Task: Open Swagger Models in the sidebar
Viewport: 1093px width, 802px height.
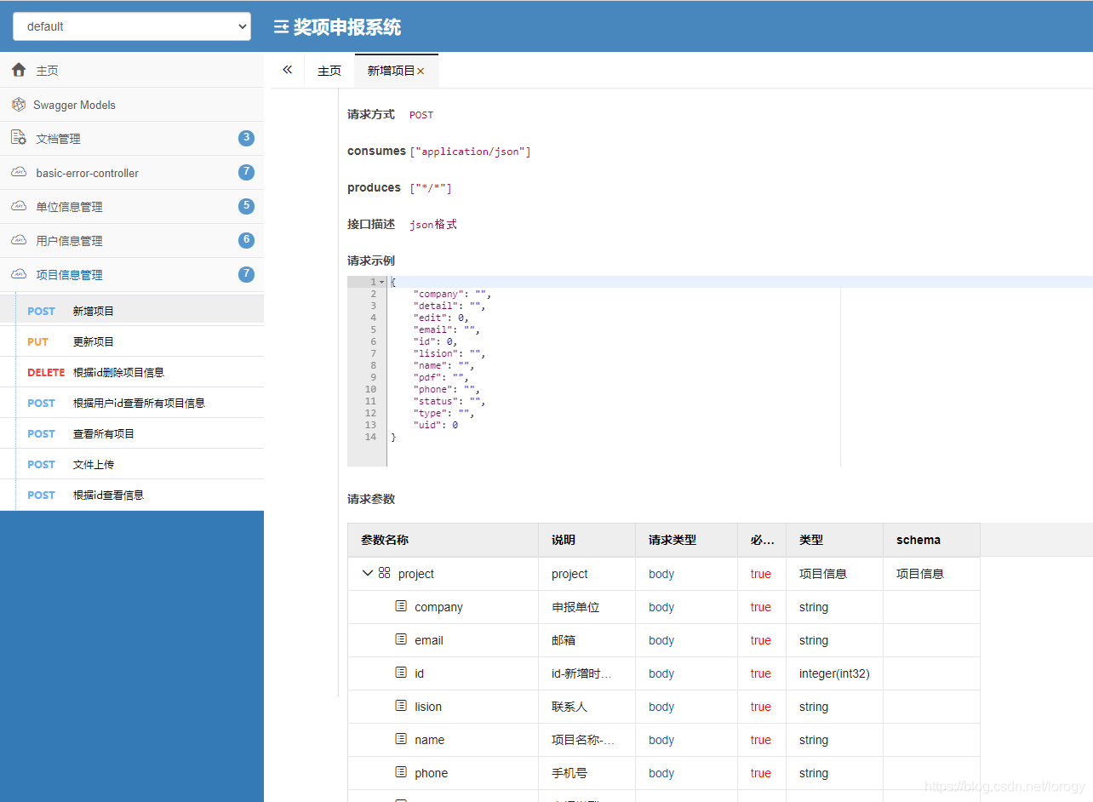Action: [x=132, y=105]
